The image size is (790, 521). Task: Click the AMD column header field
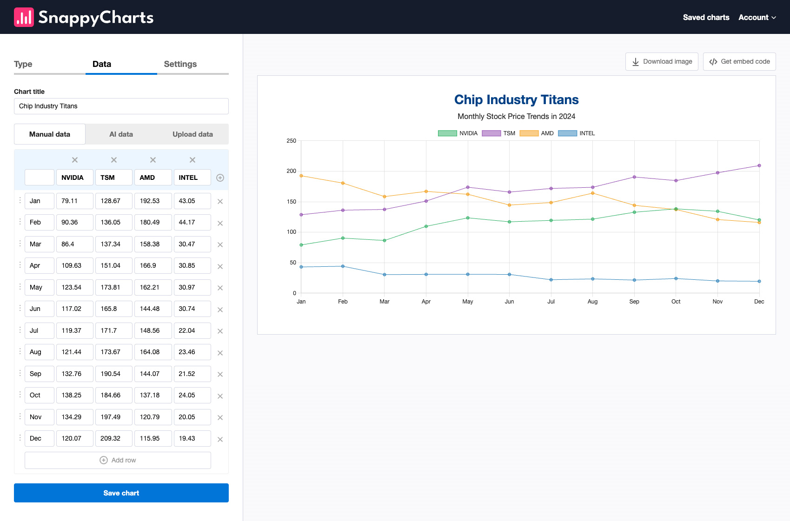tap(153, 178)
